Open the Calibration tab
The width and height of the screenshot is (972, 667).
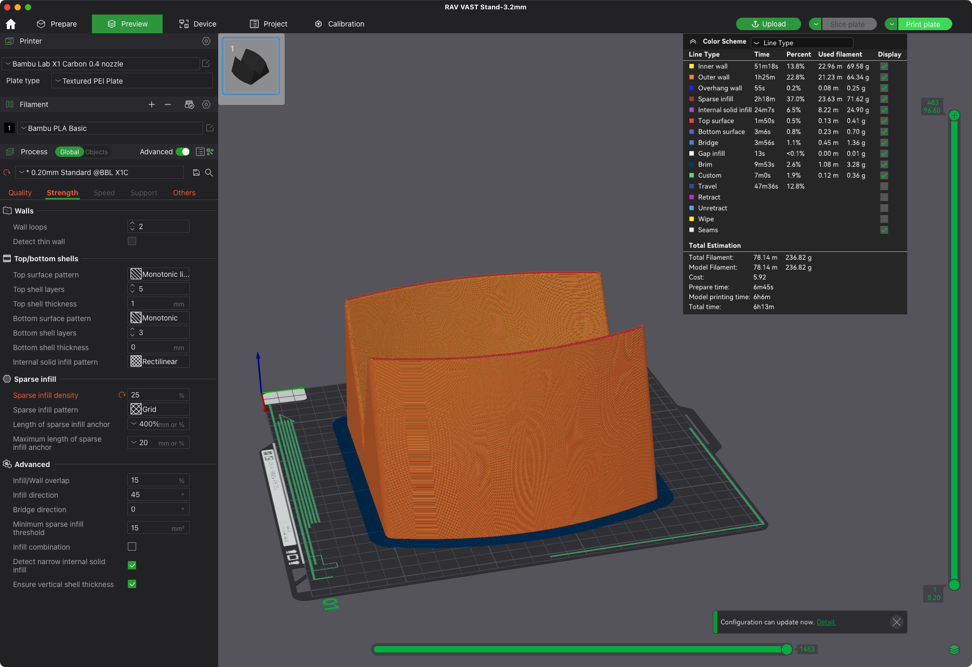click(339, 24)
